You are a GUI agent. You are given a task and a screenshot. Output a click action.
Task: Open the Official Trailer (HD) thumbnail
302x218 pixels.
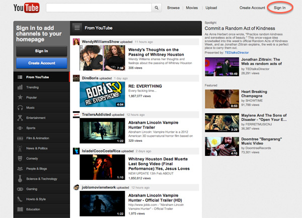[102, 203]
